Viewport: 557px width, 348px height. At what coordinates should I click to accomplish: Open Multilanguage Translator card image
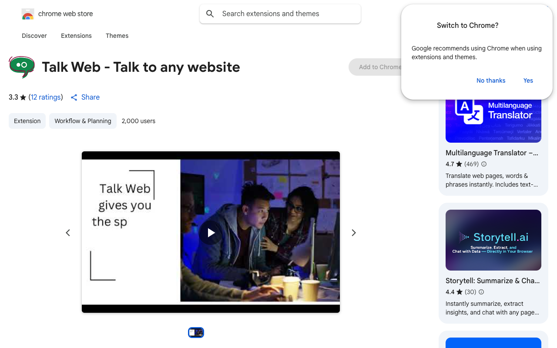click(493, 121)
